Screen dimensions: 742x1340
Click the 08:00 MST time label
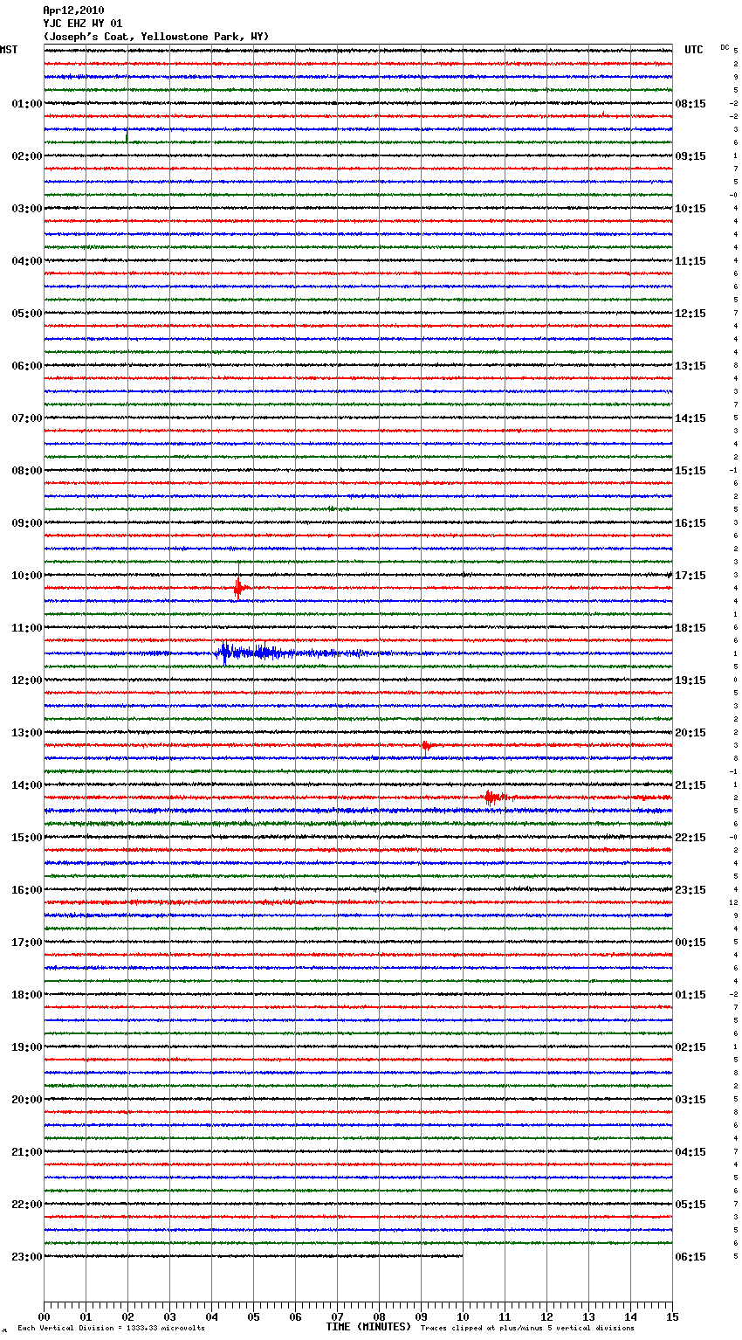[x=27, y=471]
